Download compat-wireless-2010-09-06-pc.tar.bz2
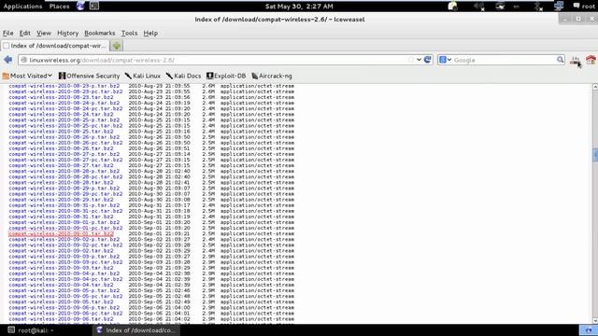 65,314
